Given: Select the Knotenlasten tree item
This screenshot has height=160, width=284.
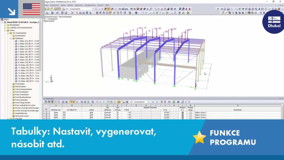Looking at the screenshot, I should (x=20, y=36).
